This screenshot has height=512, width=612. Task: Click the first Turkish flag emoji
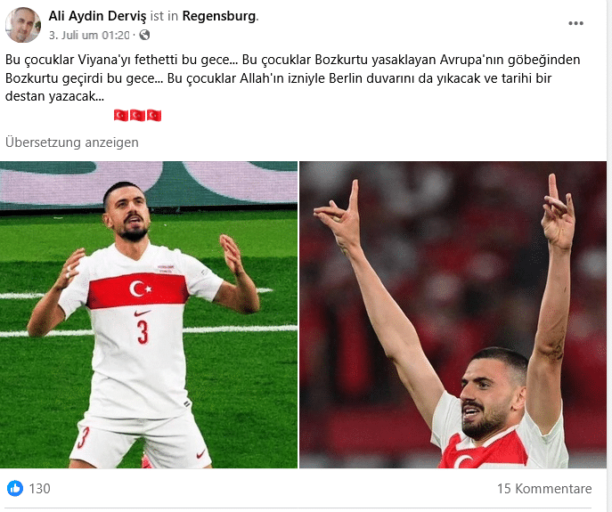click(x=121, y=115)
